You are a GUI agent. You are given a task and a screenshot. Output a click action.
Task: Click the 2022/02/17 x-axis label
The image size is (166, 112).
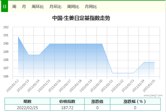coord(65,86)
